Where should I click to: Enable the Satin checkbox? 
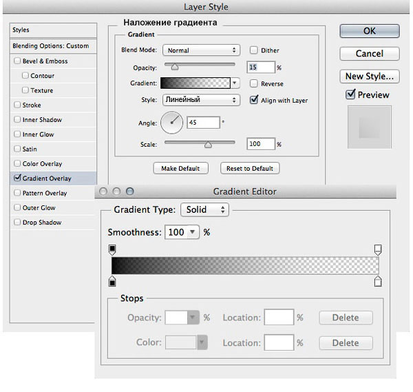coord(17,149)
